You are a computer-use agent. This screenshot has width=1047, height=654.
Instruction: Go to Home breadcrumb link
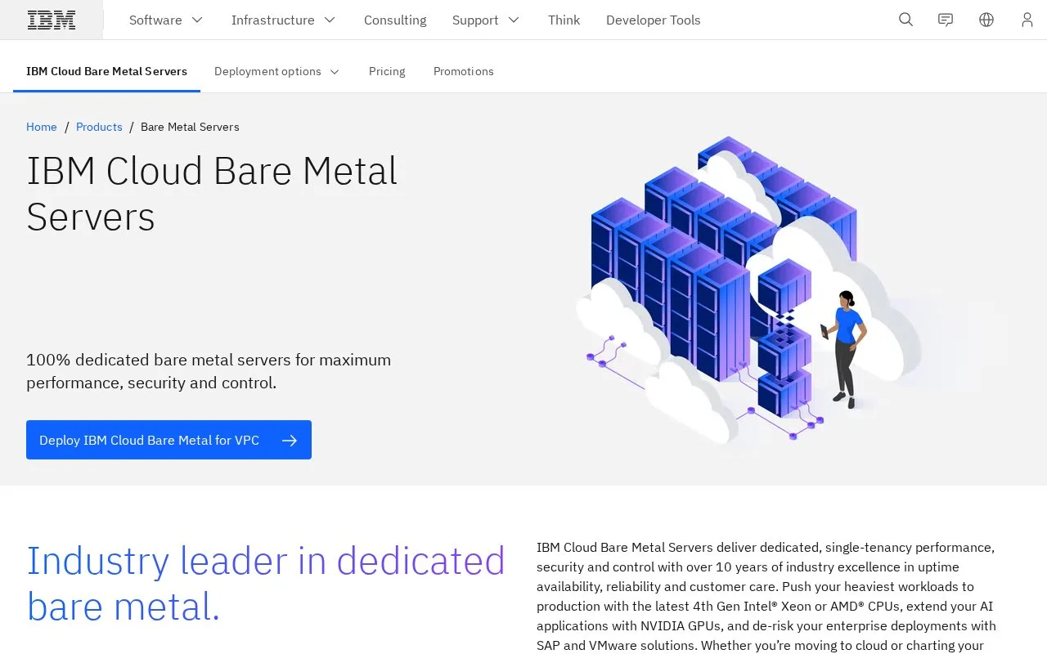(x=42, y=127)
